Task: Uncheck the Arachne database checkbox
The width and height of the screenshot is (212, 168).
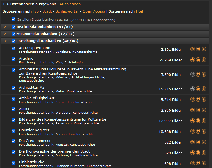Action: (x=13, y=59)
